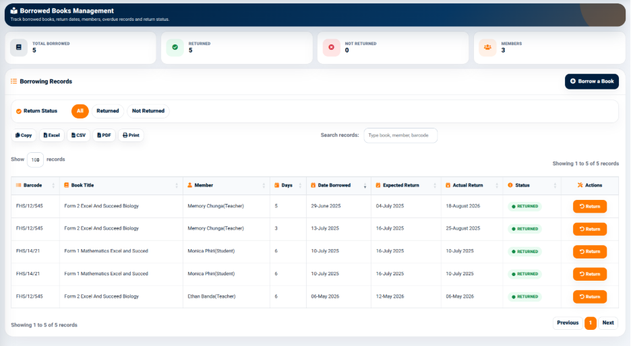Click the Barcode column header icon
631x346 pixels.
coord(18,185)
